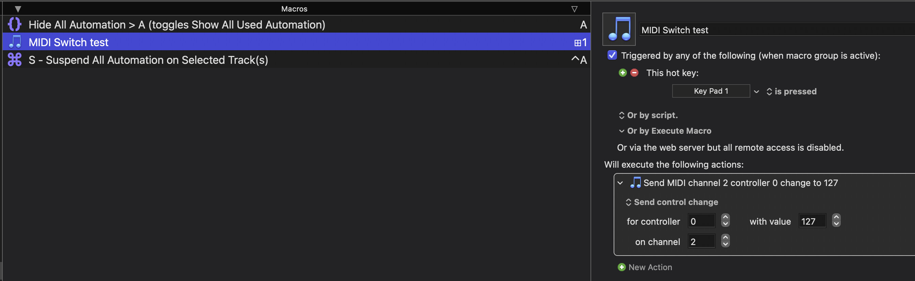Select the 'S - Suspend All Automation' macro
The height and width of the screenshot is (281, 915).
click(x=148, y=60)
